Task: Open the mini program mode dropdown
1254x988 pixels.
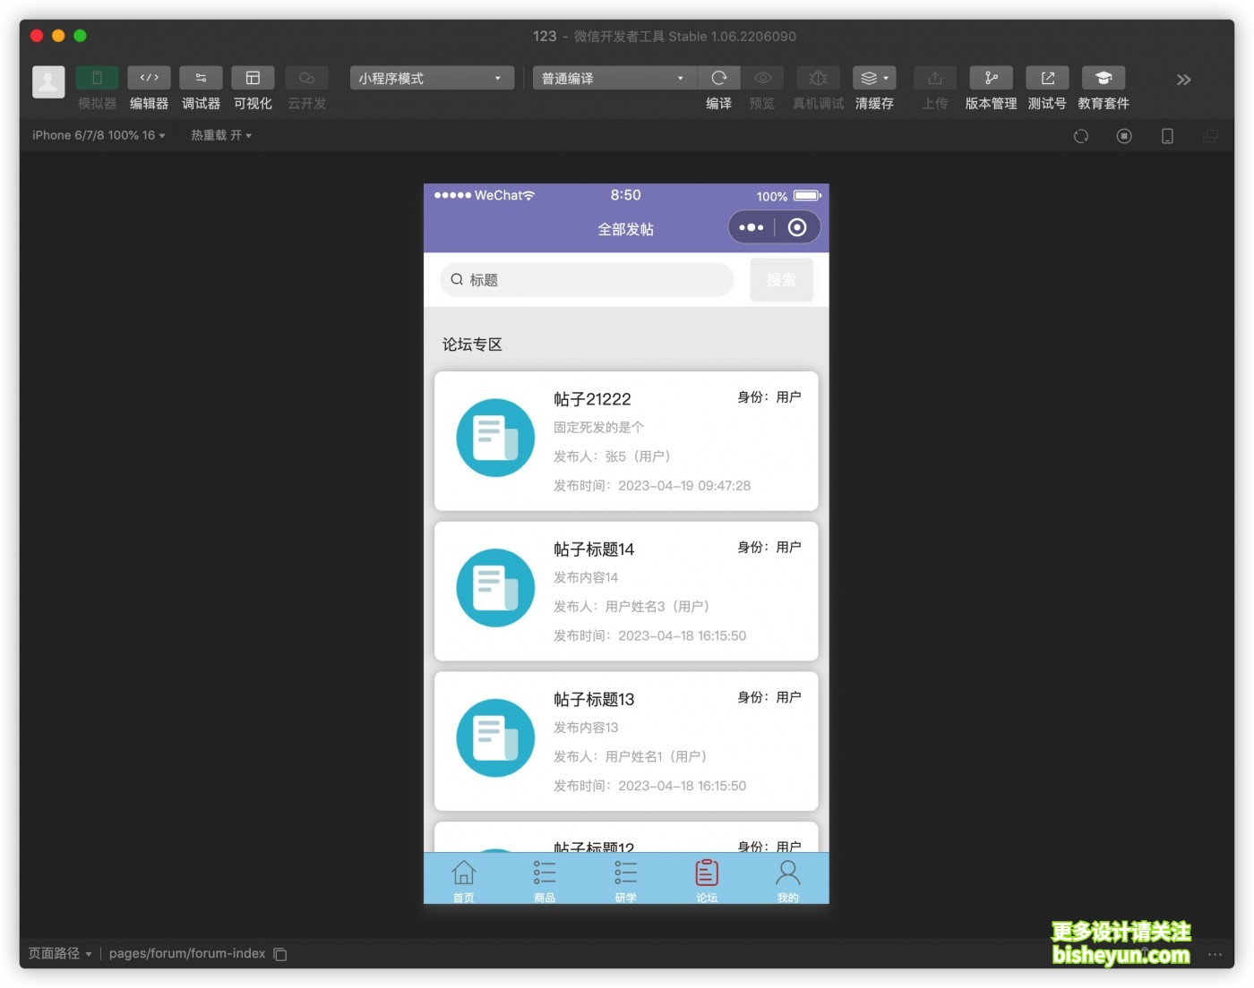Action: [x=432, y=78]
